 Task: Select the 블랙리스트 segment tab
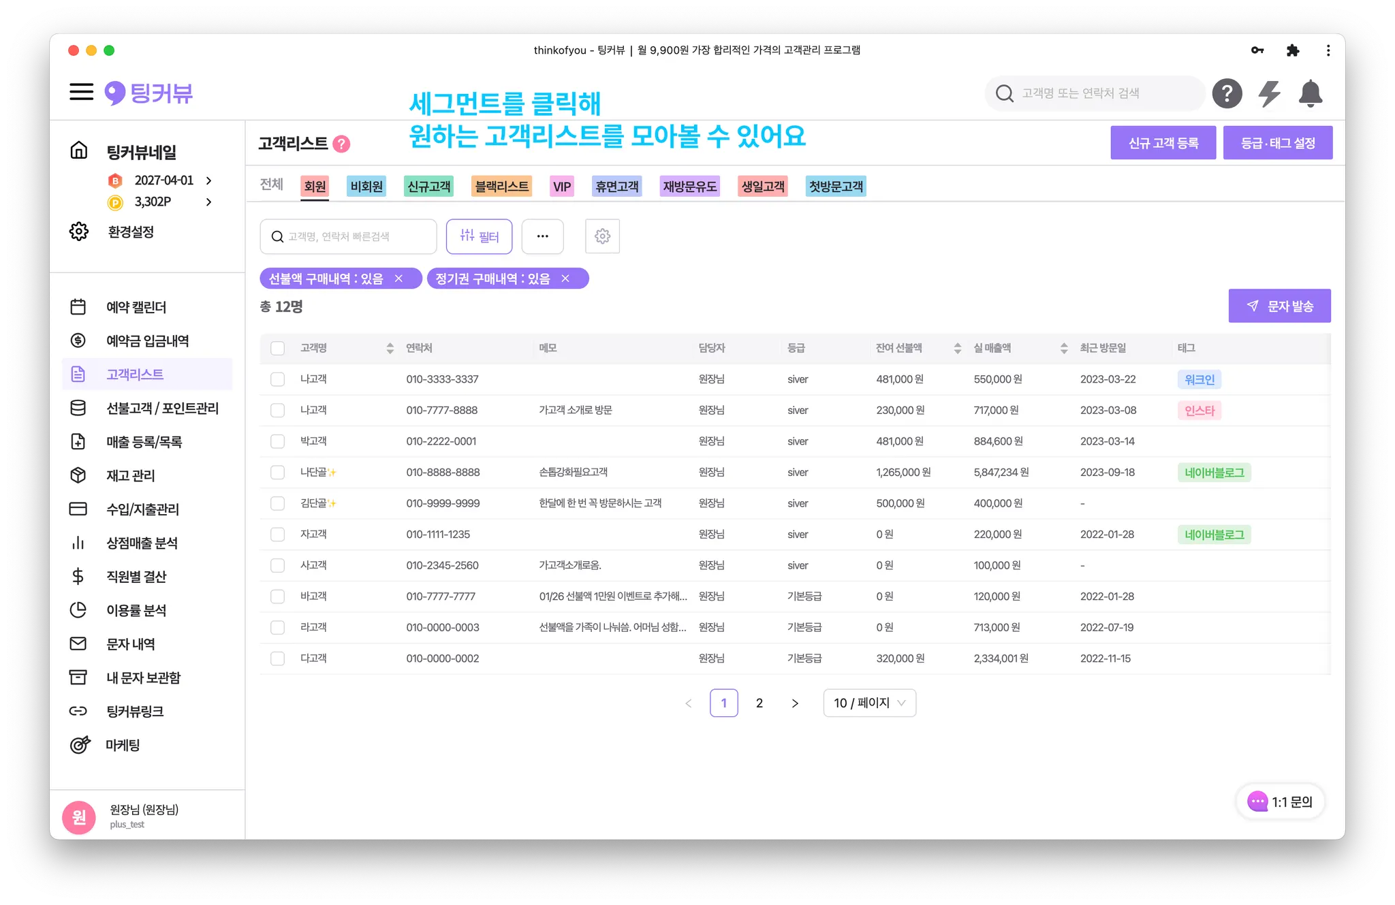[501, 187]
